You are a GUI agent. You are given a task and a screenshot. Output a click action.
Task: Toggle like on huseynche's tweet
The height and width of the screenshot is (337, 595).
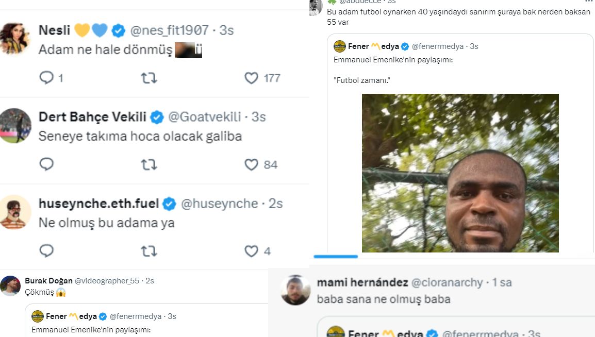pos(251,251)
